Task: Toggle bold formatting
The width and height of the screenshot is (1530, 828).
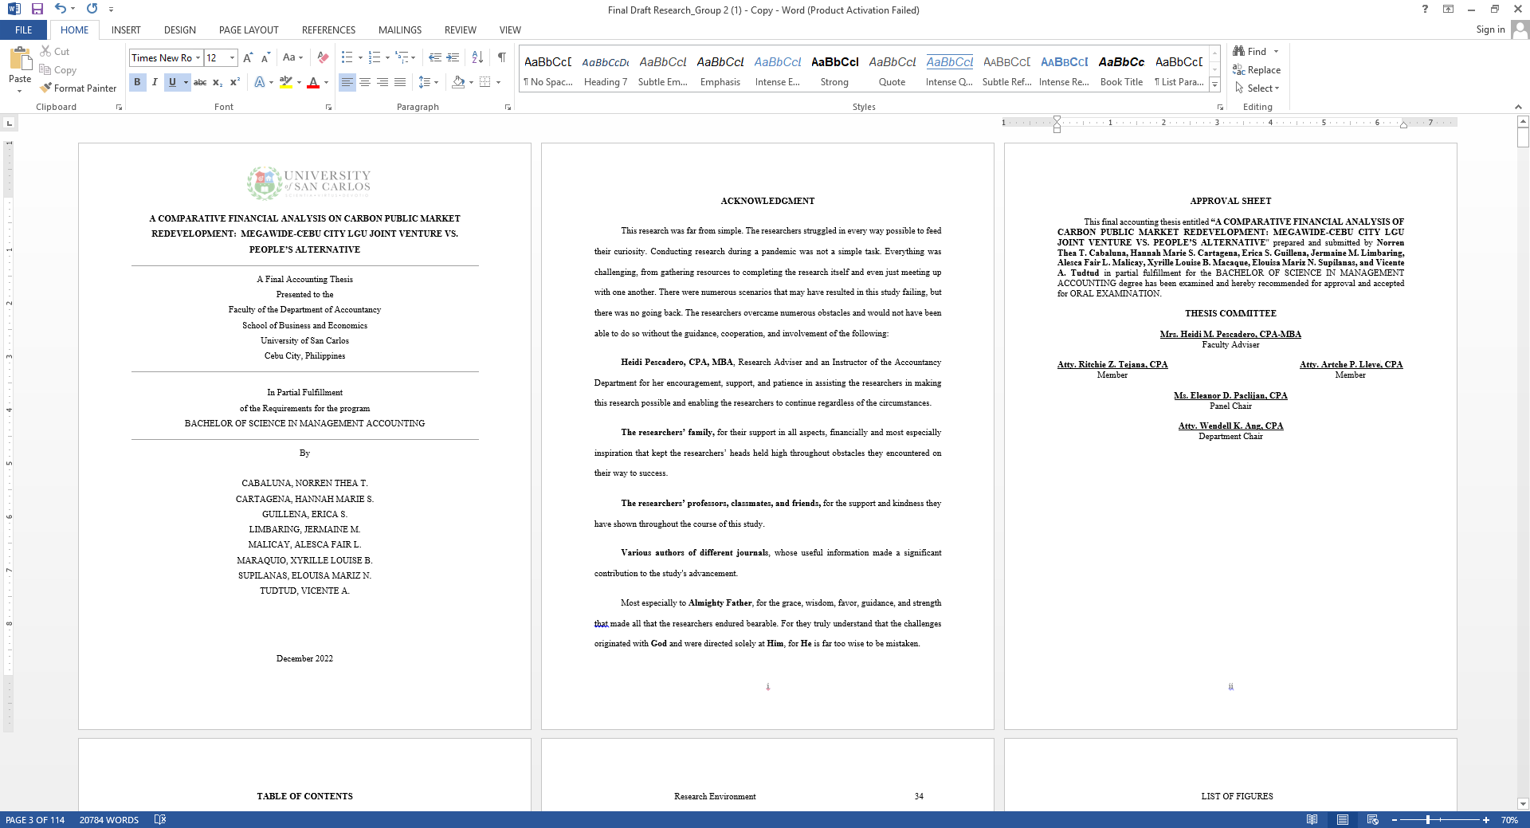Action: click(137, 82)
